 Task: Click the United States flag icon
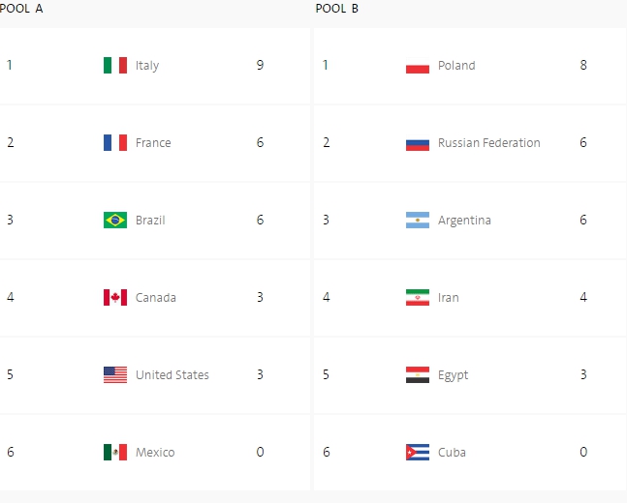point(115,375)
